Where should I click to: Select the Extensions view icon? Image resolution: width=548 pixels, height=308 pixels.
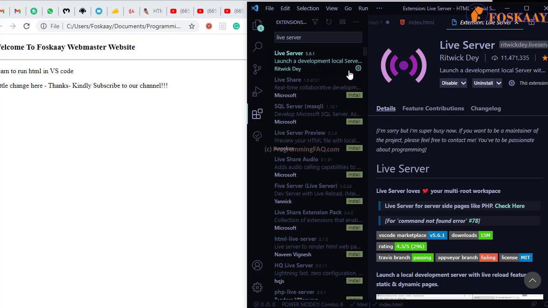click(257, 114)
